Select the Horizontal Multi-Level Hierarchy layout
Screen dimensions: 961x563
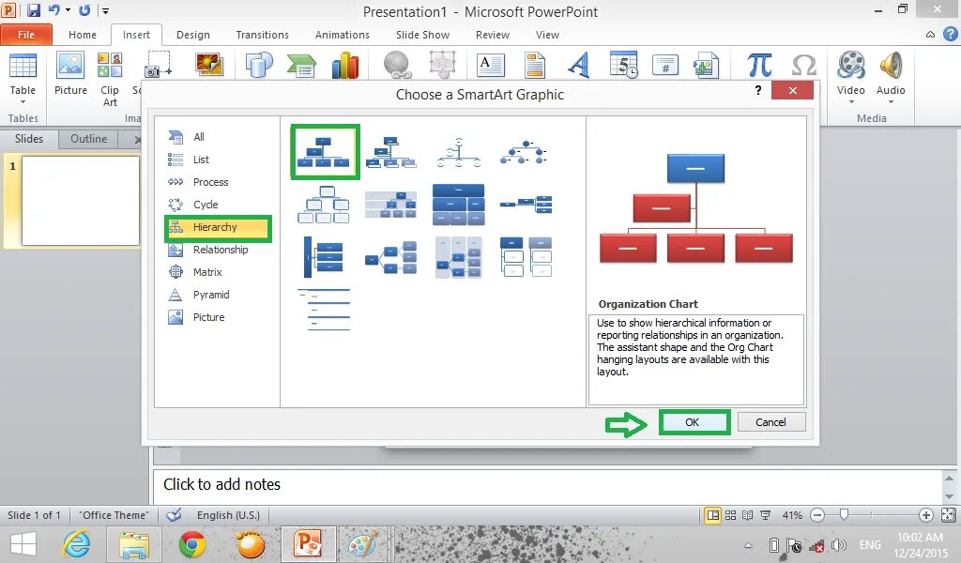(324, 257)
